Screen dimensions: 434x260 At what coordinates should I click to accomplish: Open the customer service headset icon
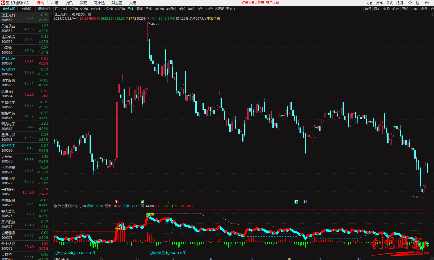(x=410, y=3)
